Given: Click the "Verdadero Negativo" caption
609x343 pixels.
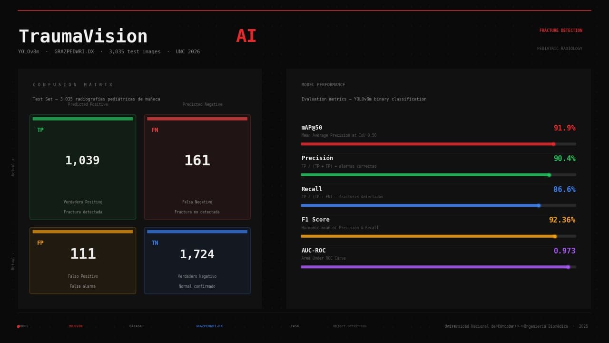Looking at the screenshot, I should pos(197,276).
